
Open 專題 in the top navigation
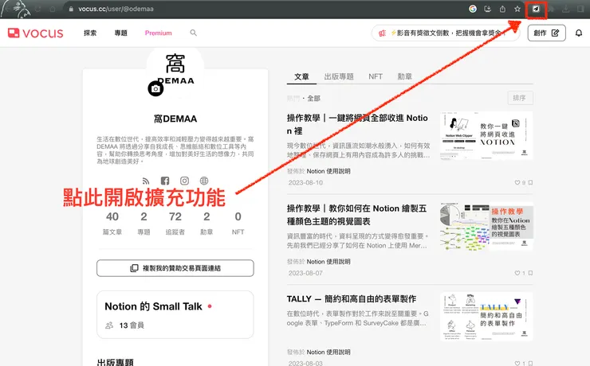[x=120, y=33]
